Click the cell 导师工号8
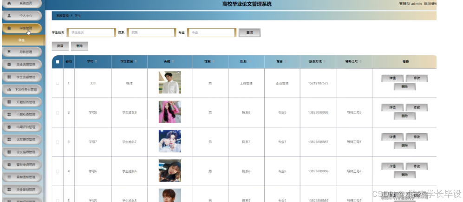The height and width of the screenshot is (202, 463). click(354, 112)
